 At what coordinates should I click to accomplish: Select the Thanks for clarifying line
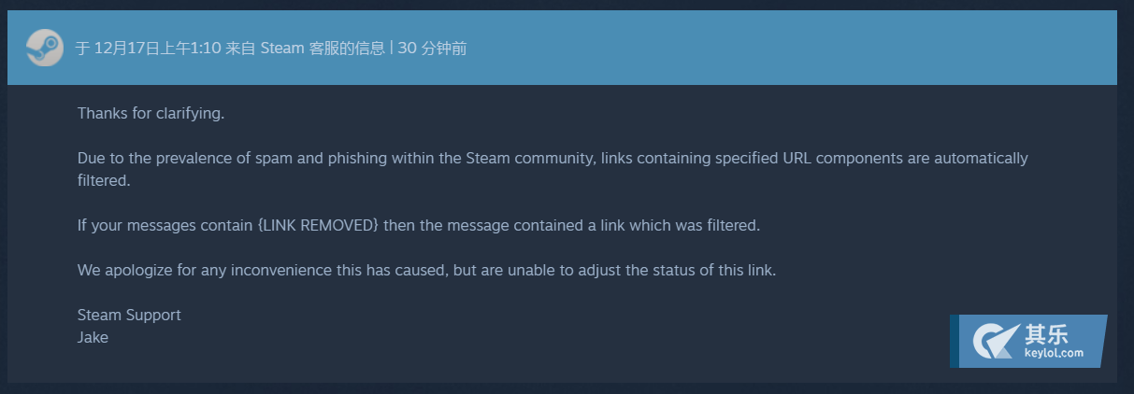click(151, 114)
